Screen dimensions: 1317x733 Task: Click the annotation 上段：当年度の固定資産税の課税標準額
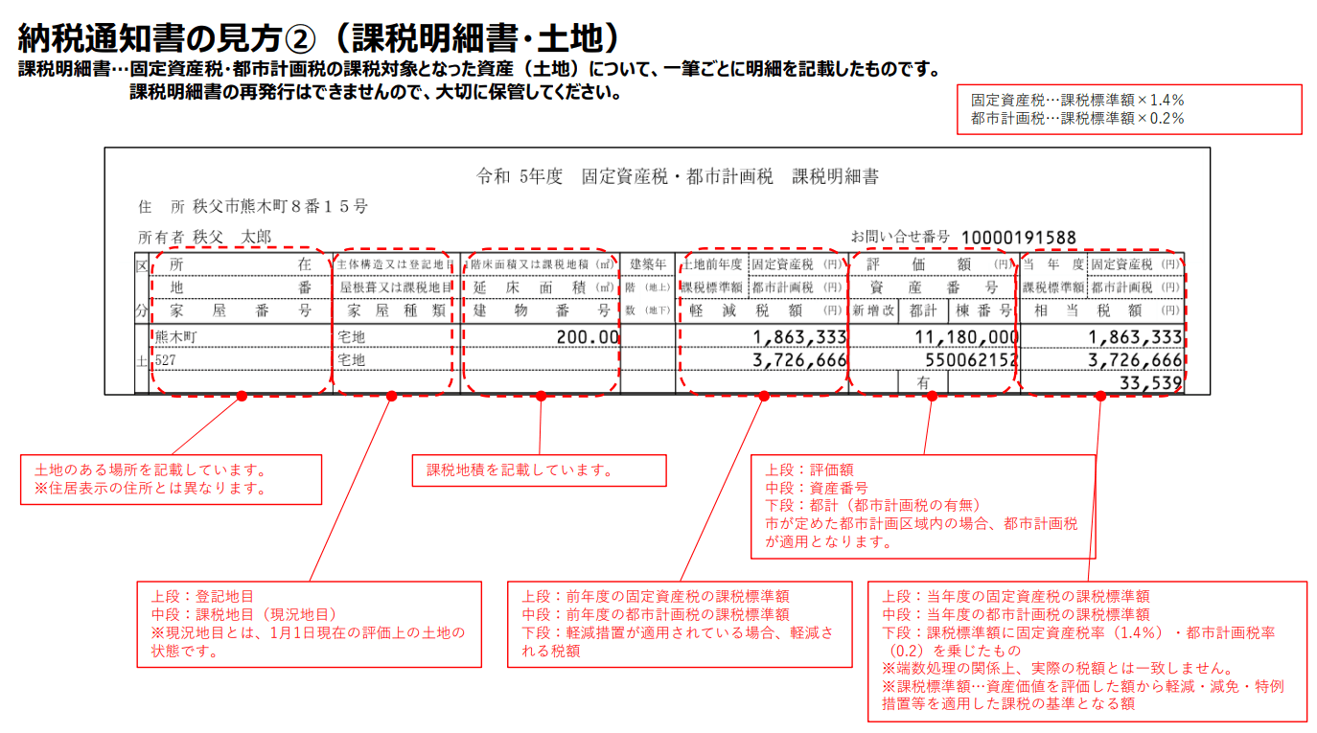click(x=1015, y=596)
